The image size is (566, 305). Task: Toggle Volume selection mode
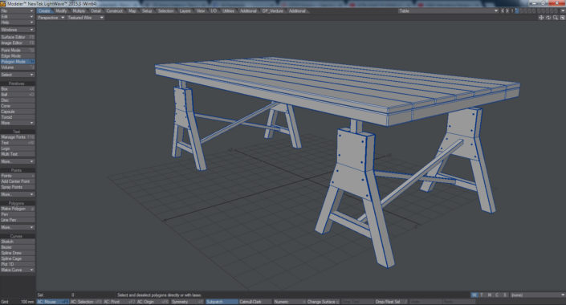18,67
